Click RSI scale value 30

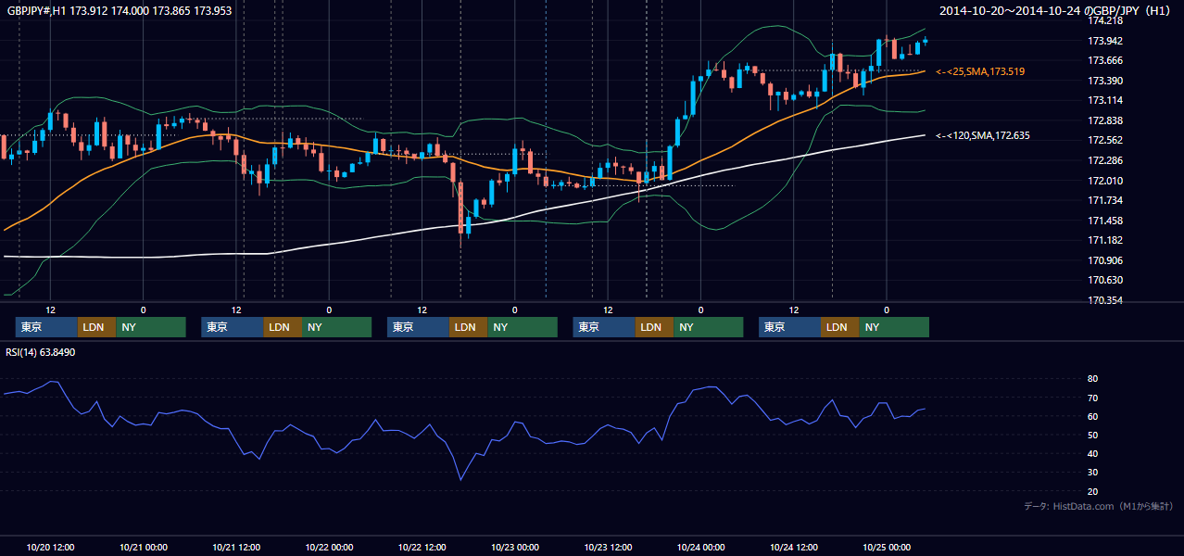[1092, 473]
